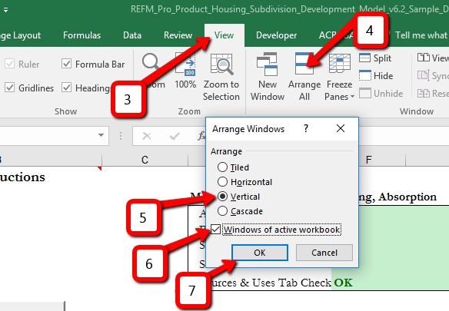
Task: Select the Vertical radio option
Action: [x=222, y=197]
